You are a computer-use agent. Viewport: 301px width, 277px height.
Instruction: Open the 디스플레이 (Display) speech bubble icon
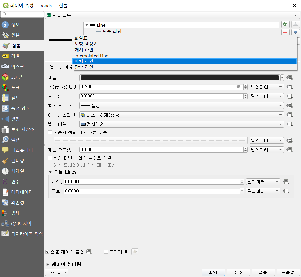pyautogui.click(x=5, y=150)
